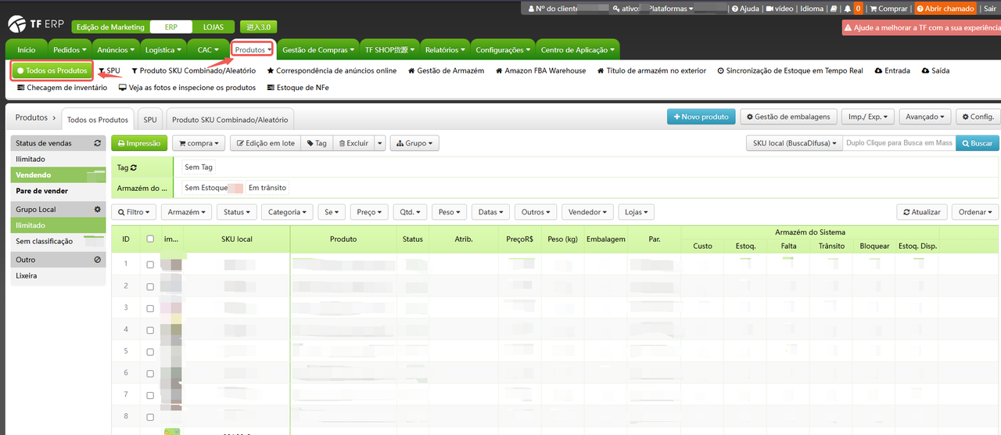The image size is (1001, 435).
Task: Check the checkbox for row 1
Action: pos(150,264)
